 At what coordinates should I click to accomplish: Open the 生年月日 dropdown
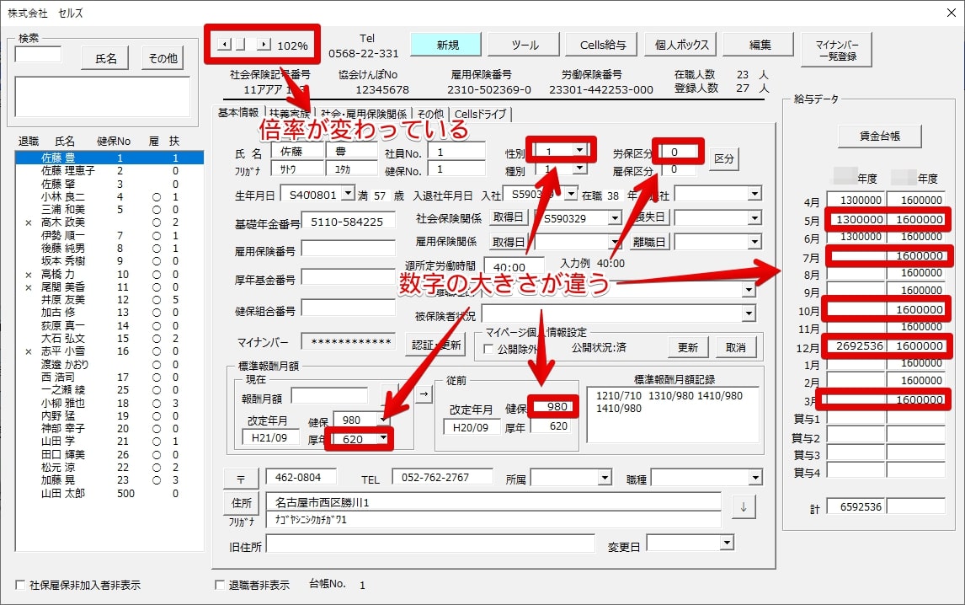click(x=348, y=194)
